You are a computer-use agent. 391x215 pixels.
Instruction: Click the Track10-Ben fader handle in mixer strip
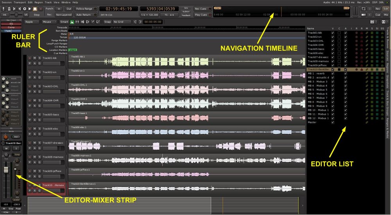coord(6,170)
